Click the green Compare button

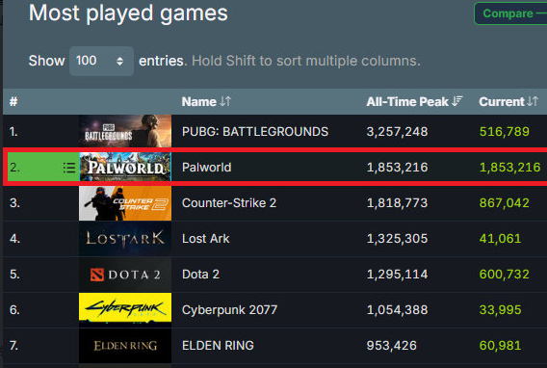click(510, 13)
